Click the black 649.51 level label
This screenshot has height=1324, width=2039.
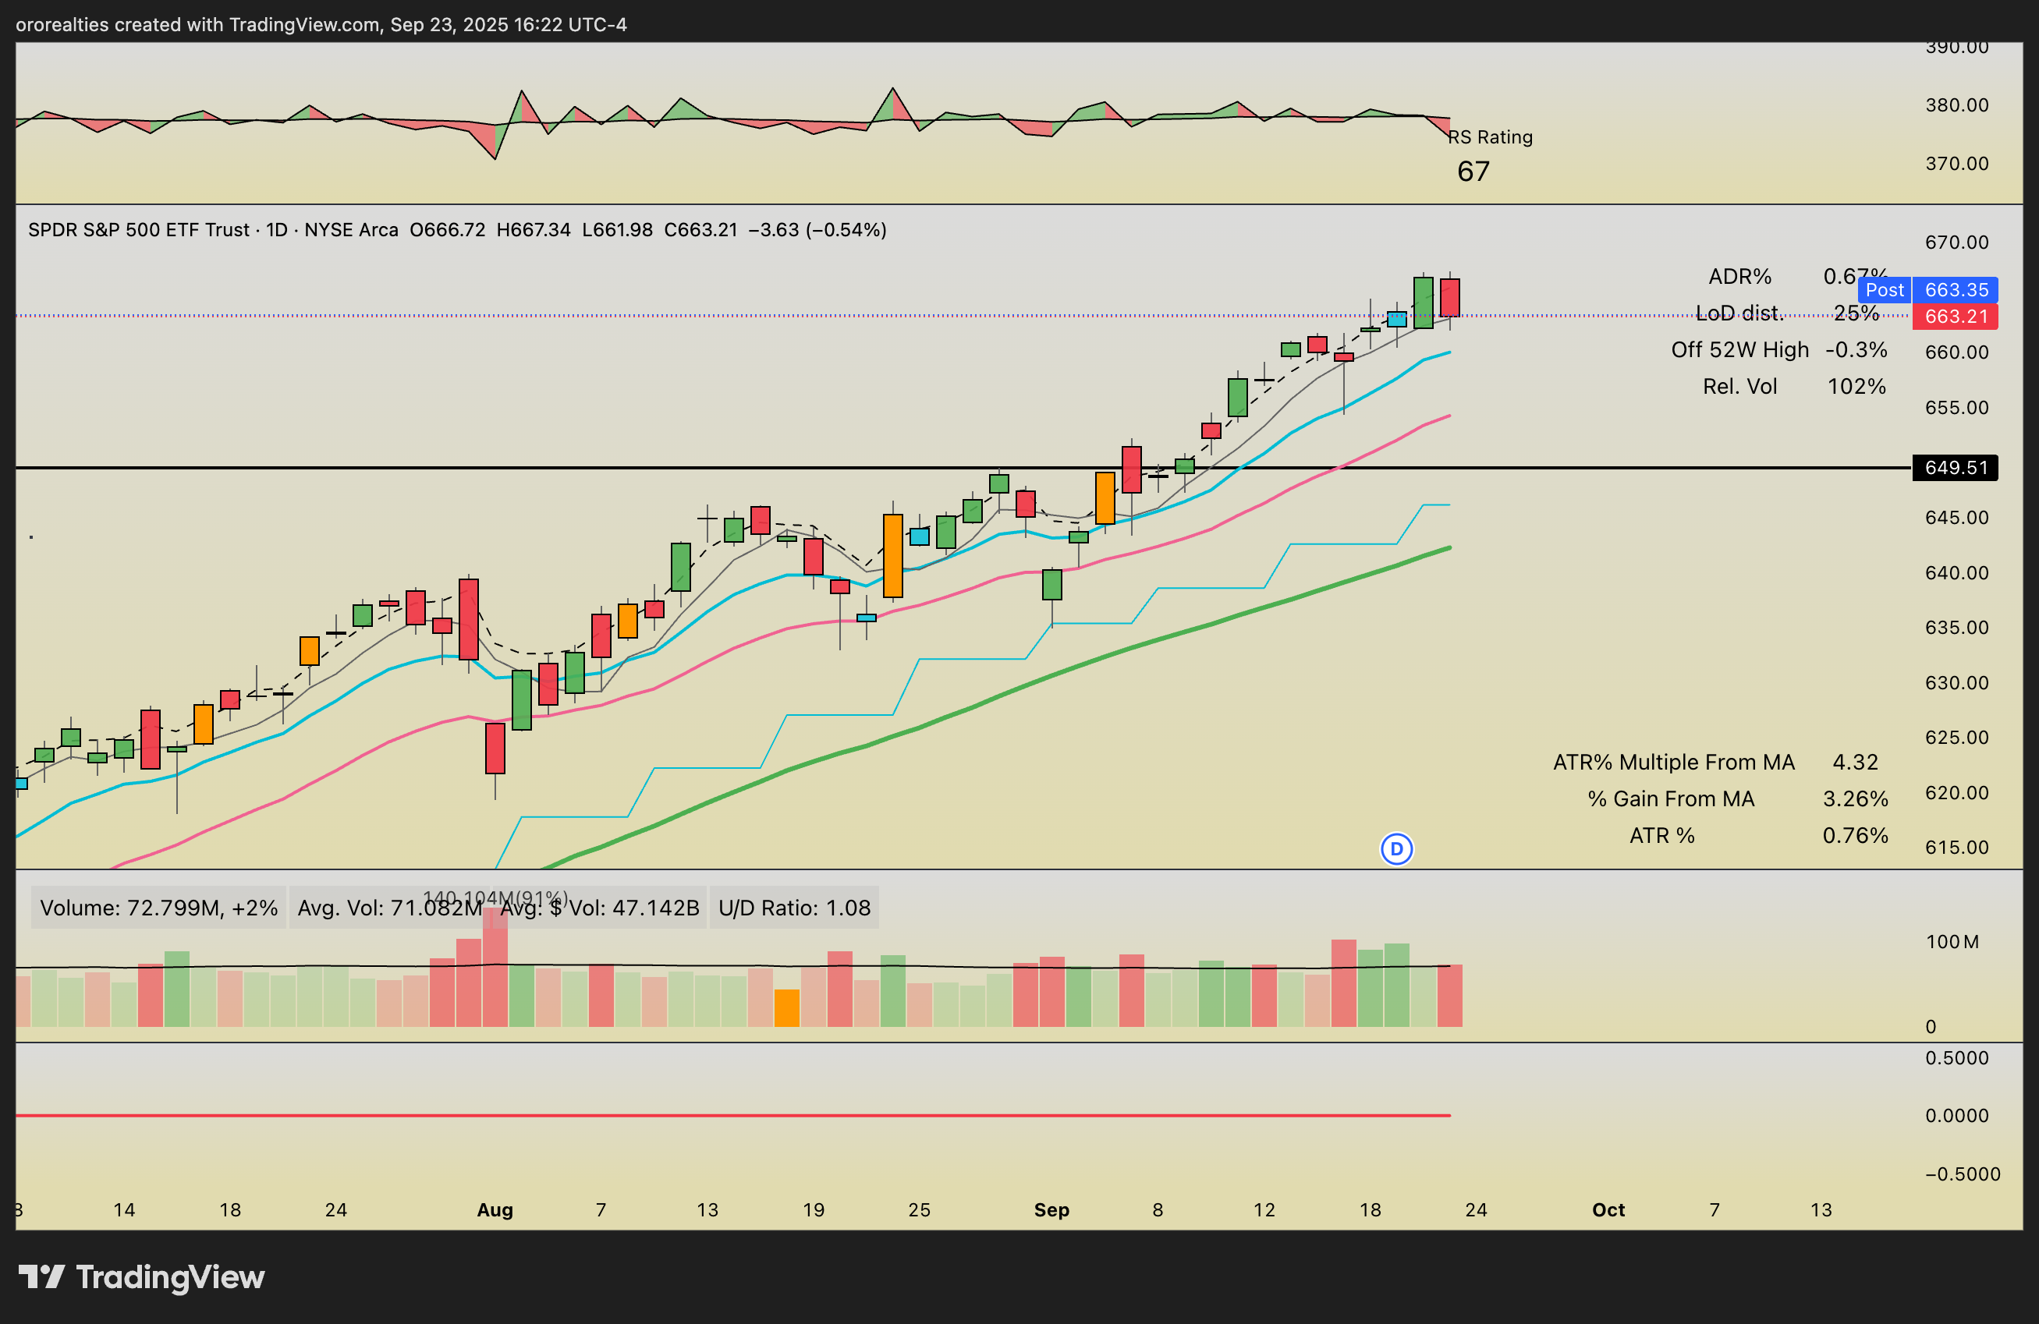coord(1956,468)
